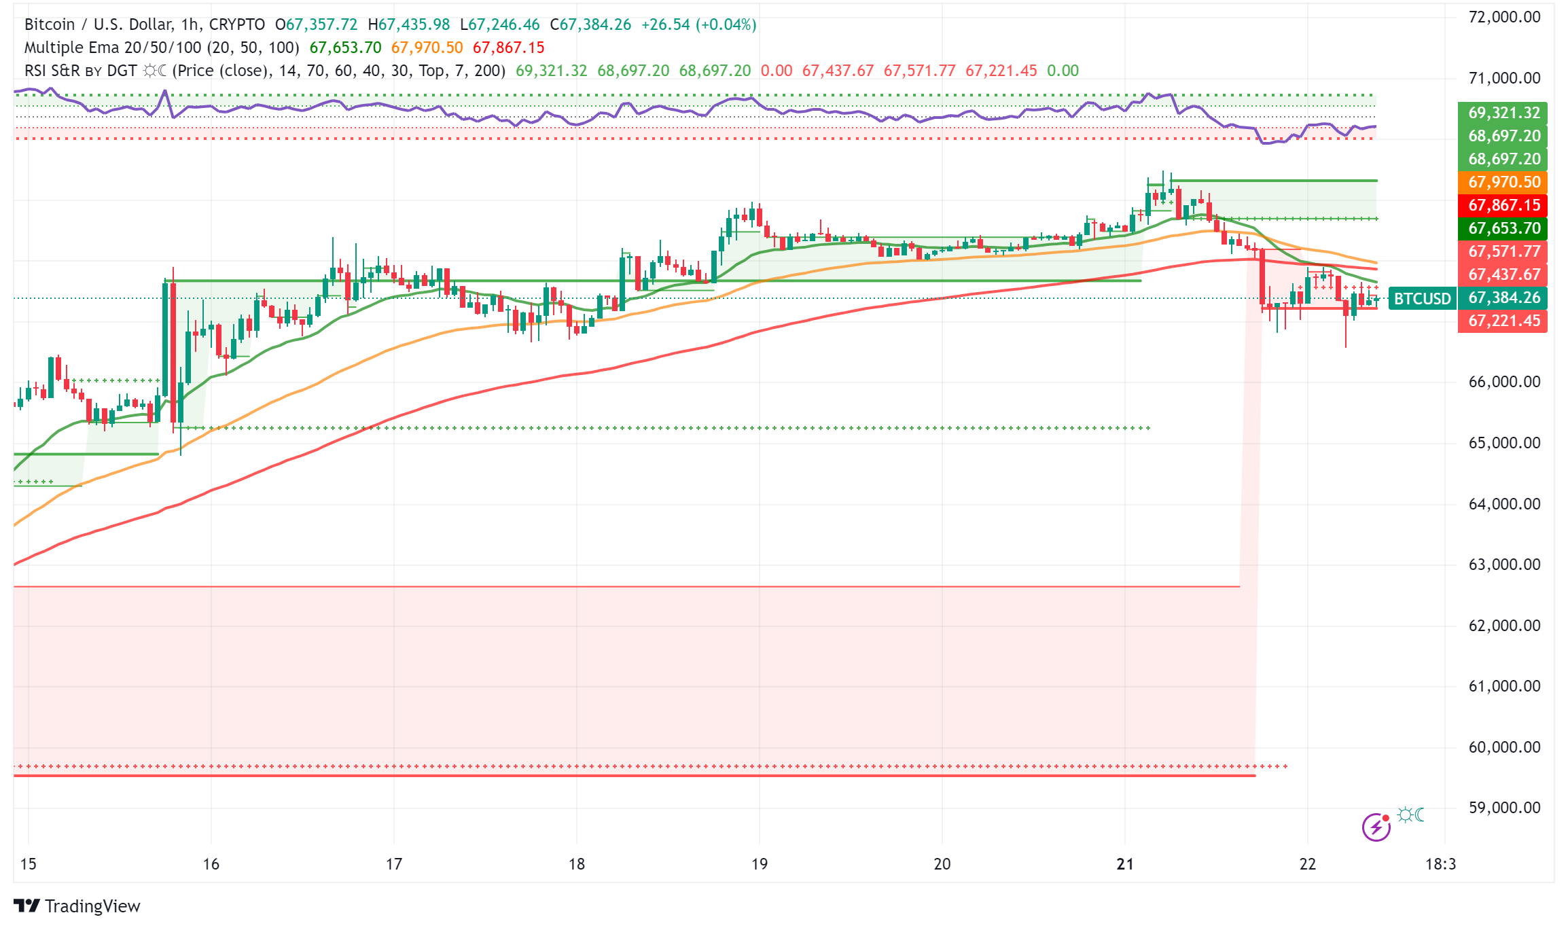
Task: Click date 22 on the time axis
Action: pyautogui.click(x=1308, y=864)
